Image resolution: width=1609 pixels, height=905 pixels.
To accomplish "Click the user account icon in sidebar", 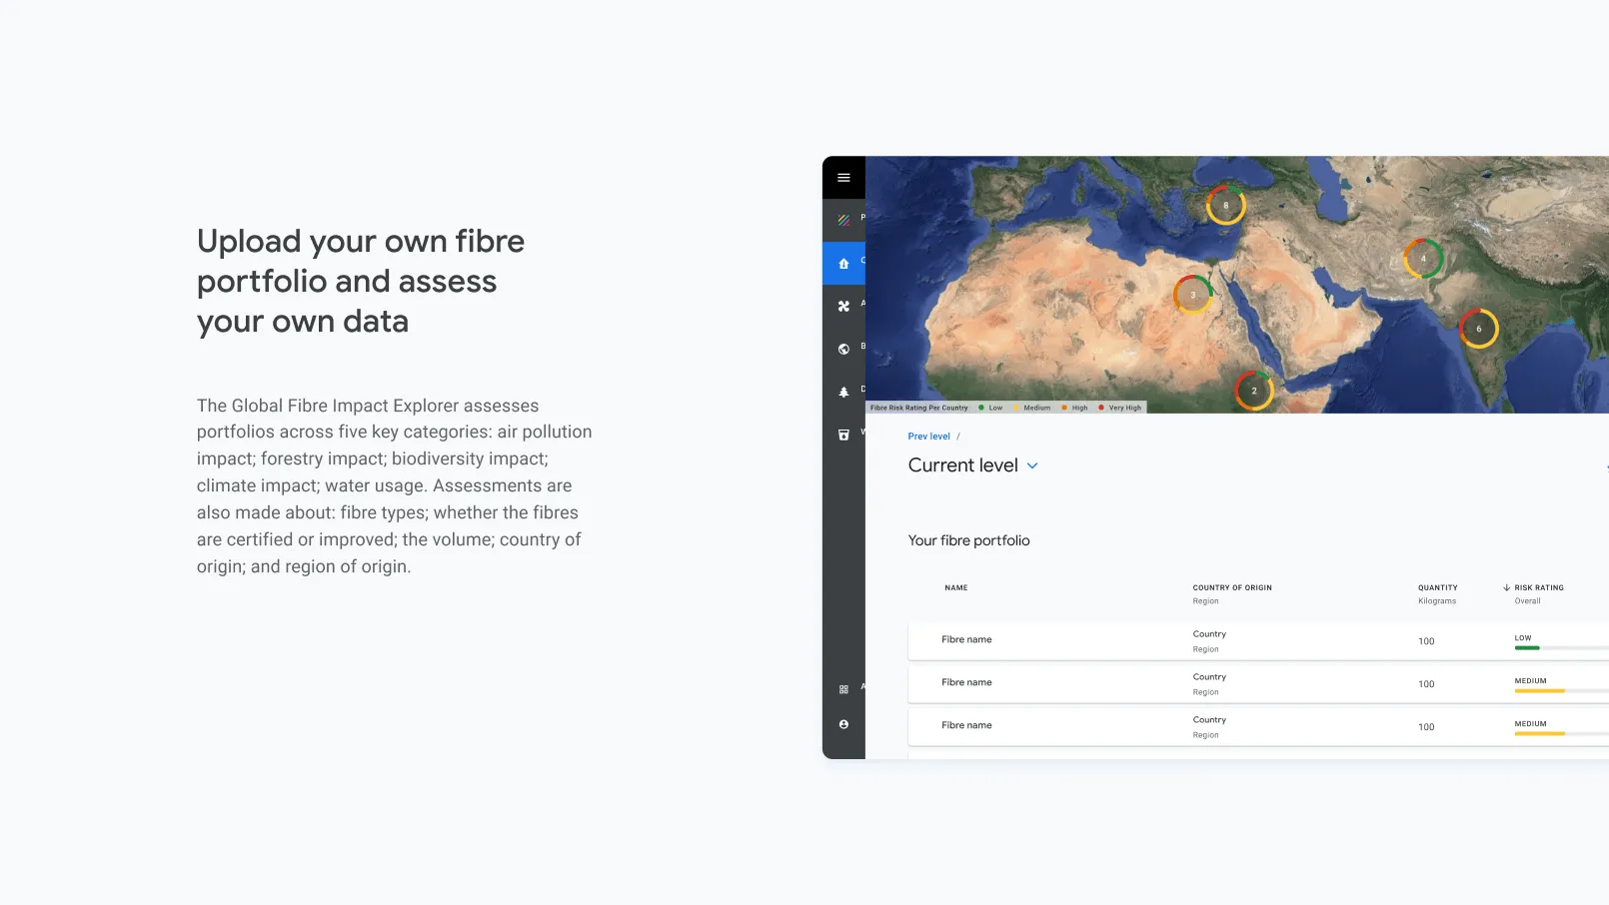I will click(843, 723).
